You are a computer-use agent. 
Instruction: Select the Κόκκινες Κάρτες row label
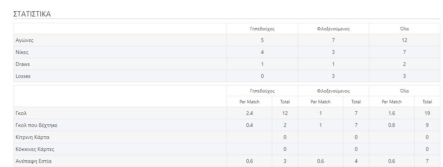tap(35, 149)
